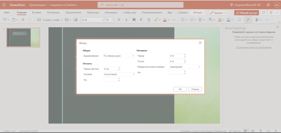The height and width of the screenshot is (133, 281).
Task: Open the app launcher waffle icon
Action: pyautogui.click(x=4, y=5)
